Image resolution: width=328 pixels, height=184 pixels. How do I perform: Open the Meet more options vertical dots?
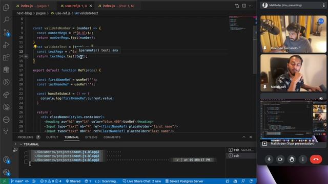pos(303,159)
